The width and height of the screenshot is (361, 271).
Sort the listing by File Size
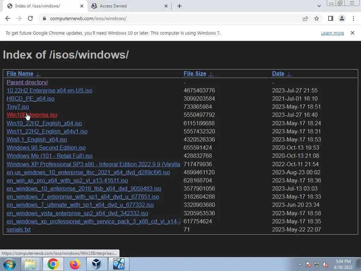click(198, 73)
